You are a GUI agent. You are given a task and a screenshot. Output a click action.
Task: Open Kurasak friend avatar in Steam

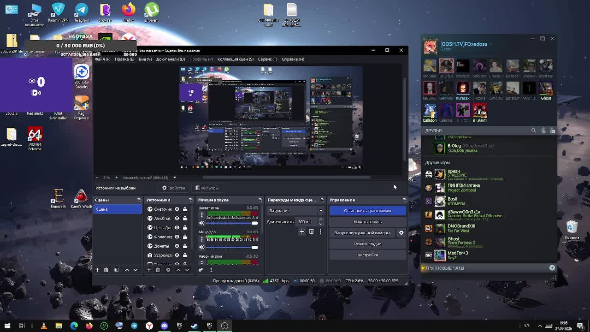tap(463, 88)
